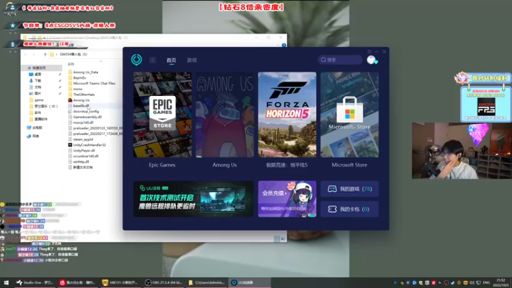Open 我的游戏 (78) list

349,189
